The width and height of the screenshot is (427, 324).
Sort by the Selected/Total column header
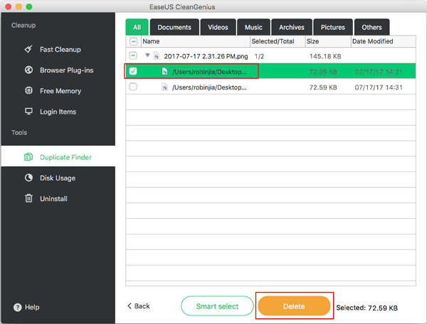(x=278, y=41)
